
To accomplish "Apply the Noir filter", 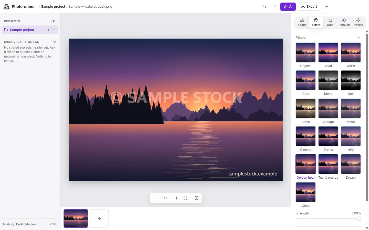I will point(351,83).
